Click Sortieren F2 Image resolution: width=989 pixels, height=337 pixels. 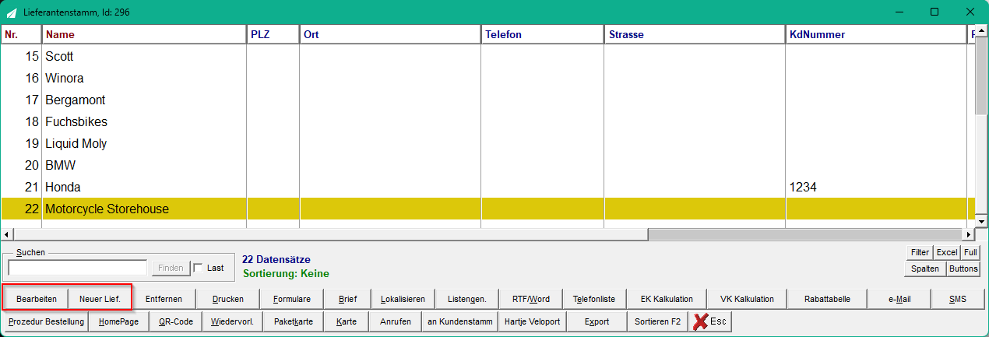tap(657, 321)
